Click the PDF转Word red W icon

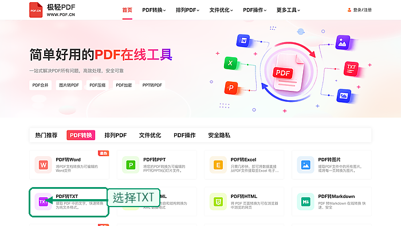(43, 165)
